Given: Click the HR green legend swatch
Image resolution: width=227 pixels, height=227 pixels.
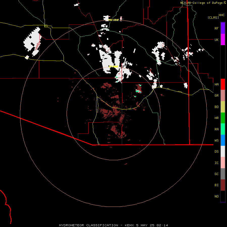Looking at the screenshot, I should click(223, 118).
